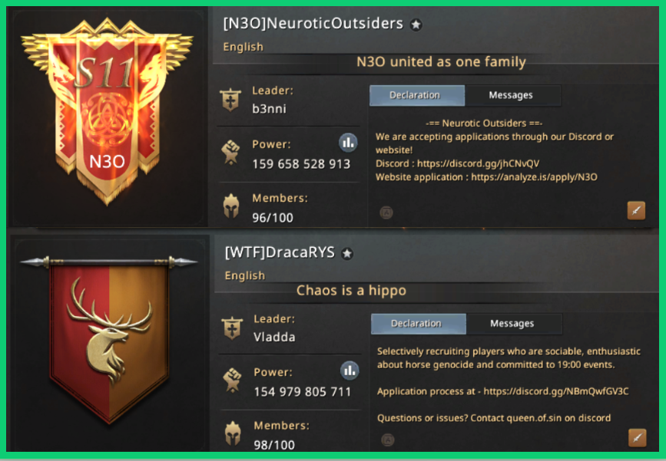Edit the N3O declaration with quill icon

636,210
